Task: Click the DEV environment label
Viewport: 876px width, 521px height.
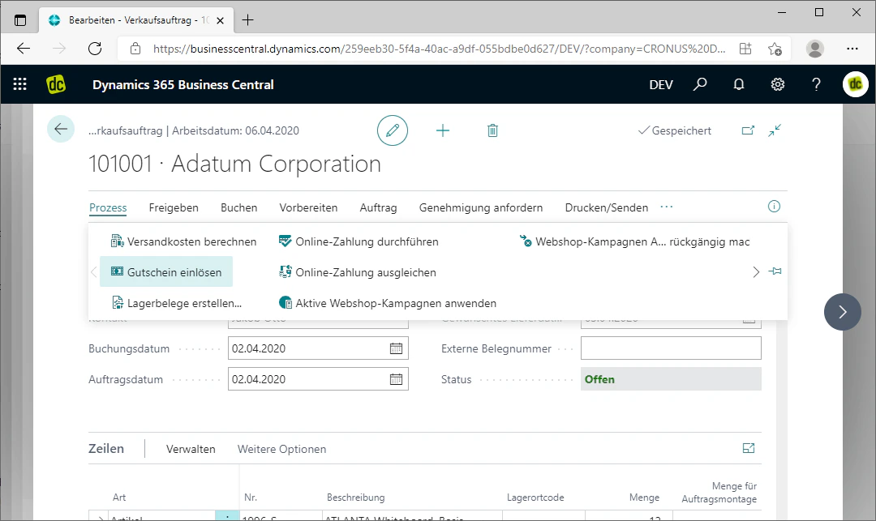Action: [x=661, y=84]
